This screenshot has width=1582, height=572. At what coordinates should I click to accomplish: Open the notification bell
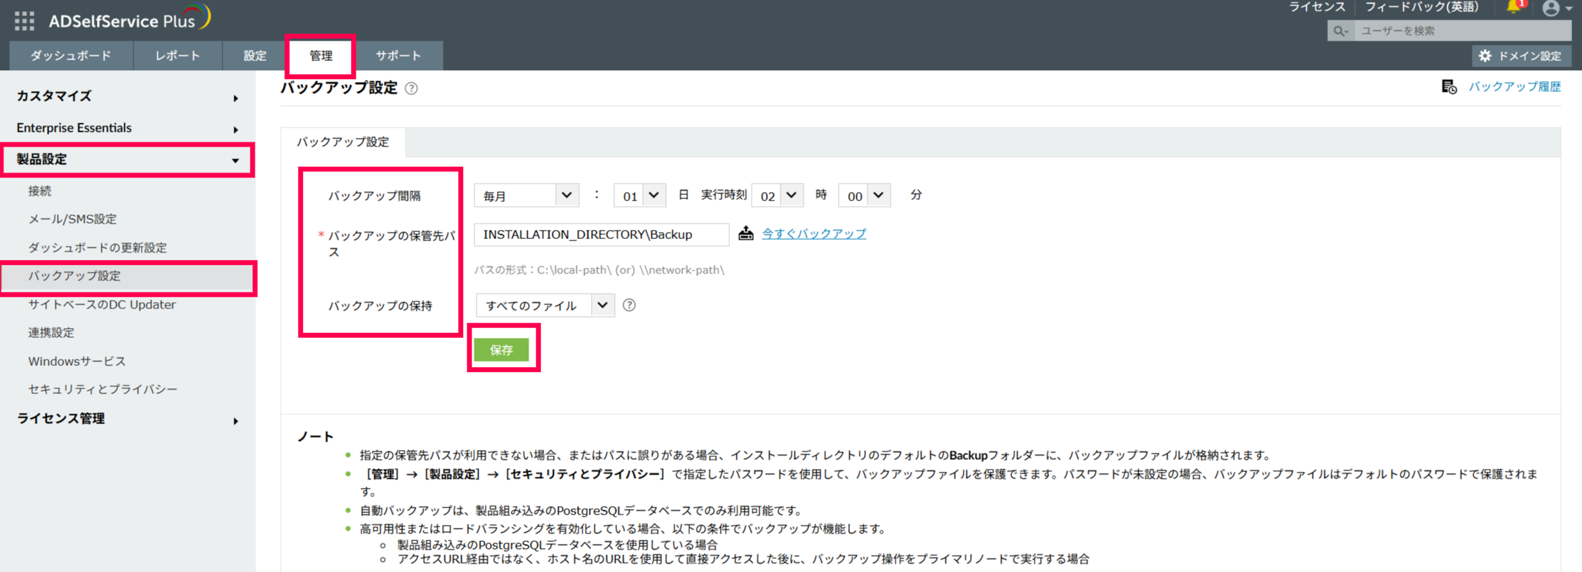[1514, 8]
